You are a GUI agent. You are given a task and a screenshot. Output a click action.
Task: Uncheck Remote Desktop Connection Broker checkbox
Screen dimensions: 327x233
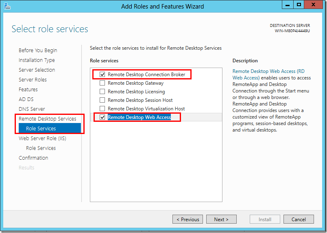(x=102, y=75)
